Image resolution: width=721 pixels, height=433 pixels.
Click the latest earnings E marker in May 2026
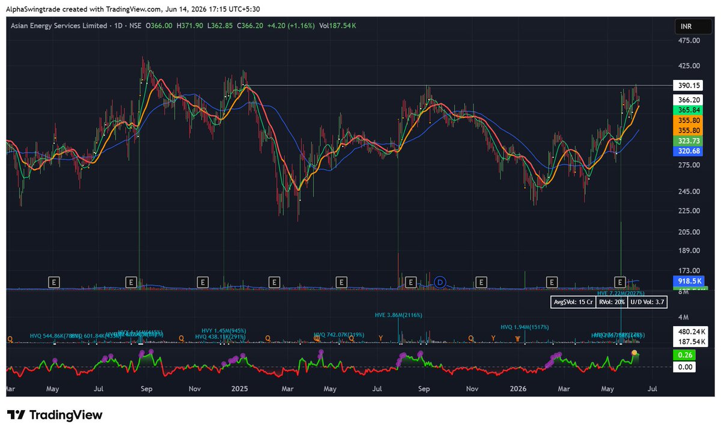[620, 281]
